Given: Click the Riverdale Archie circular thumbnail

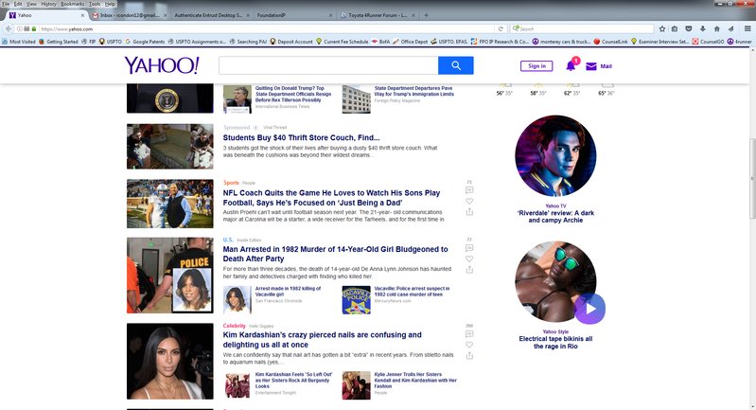Looking at the screenshot, I should [555, 156].
